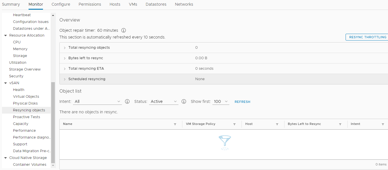The width and height of the screenshot is (388, 170).
Task: Open the Configure tab
Action: 61,4
